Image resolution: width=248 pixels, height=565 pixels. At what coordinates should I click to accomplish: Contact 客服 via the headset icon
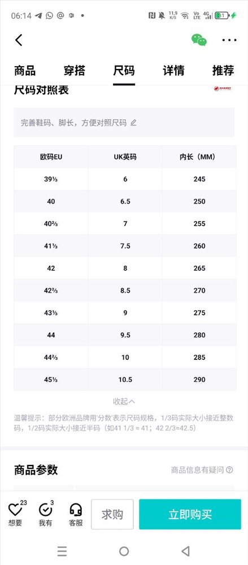coord(76,510)
